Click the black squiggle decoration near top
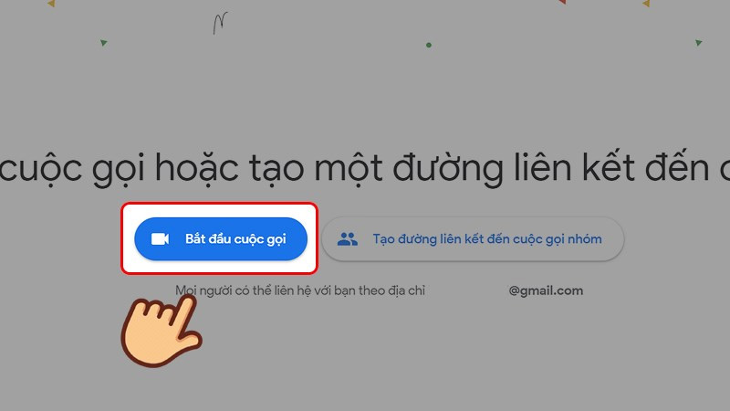This screenshot has width=730, height=411. [220, 24]
